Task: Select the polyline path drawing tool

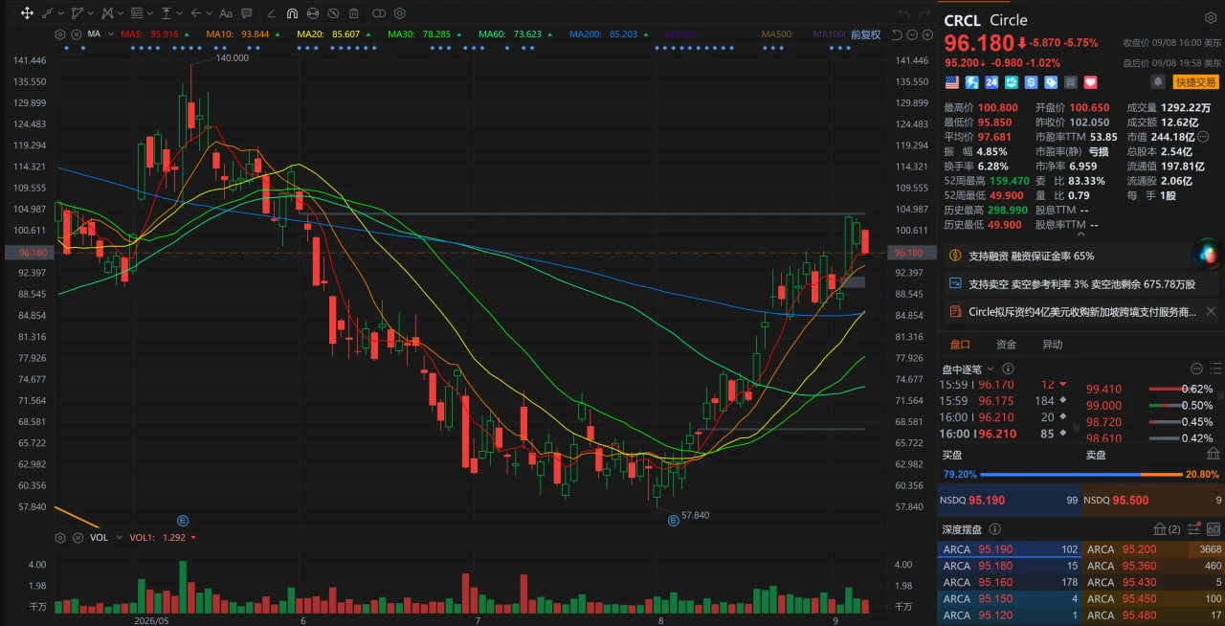Action: (78, 13)
